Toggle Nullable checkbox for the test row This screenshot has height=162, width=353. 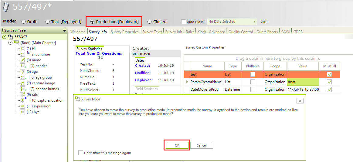(253, 74)
